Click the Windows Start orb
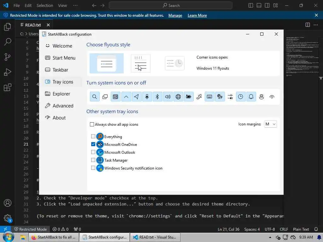The height and width of the screenshot is (242, 323). pyautogui.click(x=8, y=237)
